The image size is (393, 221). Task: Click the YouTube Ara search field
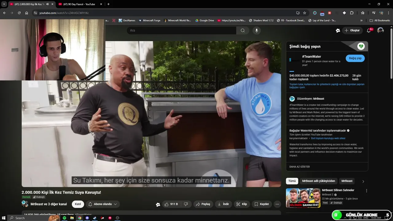click(181, 30)
